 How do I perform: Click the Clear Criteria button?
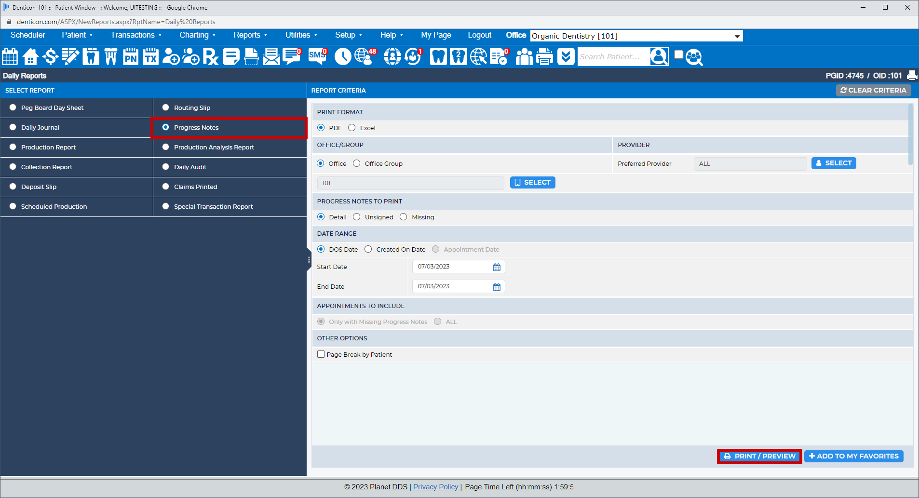tap(873, 90)
